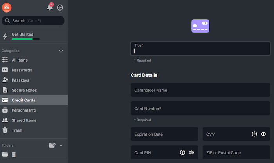Click the Categories label
This screenshot has height=163, width=274.
pyautogui.click(x=11, y=51)
